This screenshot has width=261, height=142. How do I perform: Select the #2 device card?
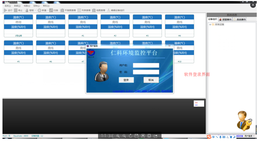(115, 26)
